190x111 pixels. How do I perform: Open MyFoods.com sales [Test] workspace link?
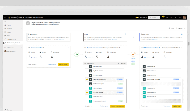pos(94,48)
